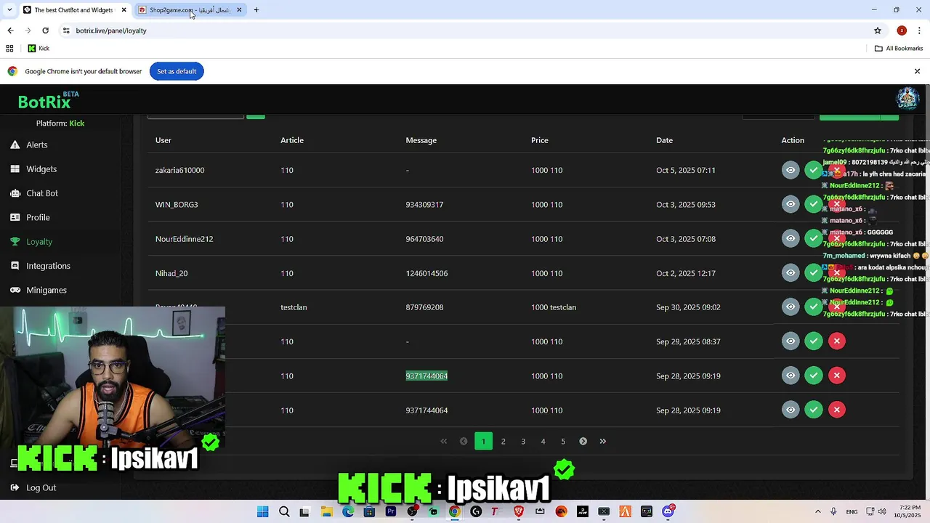Open Adobe Premiere Pro from the taskbar
Image resolution: width=930 pixels, height=523 pixels.
coord(391,511)
